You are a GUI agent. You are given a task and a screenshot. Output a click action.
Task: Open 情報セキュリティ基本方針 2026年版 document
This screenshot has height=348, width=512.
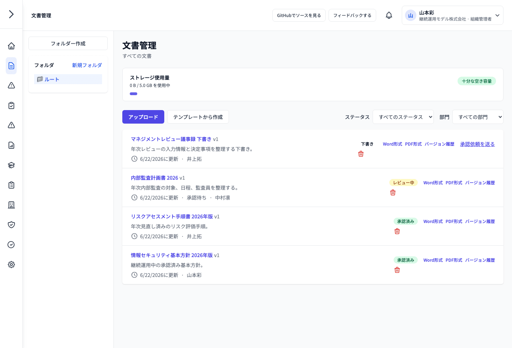[x=172, y=255]
